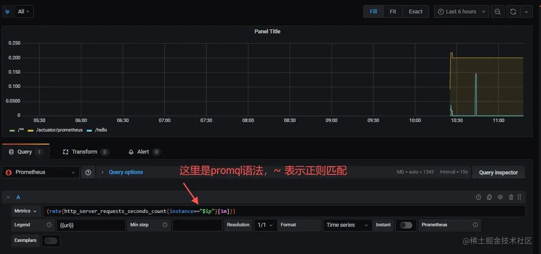Switch to the Alert tab
541x254 pixels.
[144, 152]
